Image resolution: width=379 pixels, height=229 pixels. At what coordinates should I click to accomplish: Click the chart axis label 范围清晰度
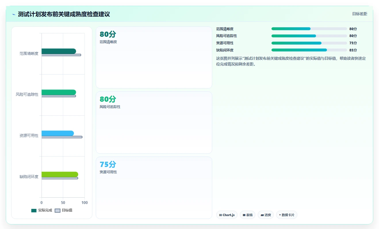click(29, 53)
